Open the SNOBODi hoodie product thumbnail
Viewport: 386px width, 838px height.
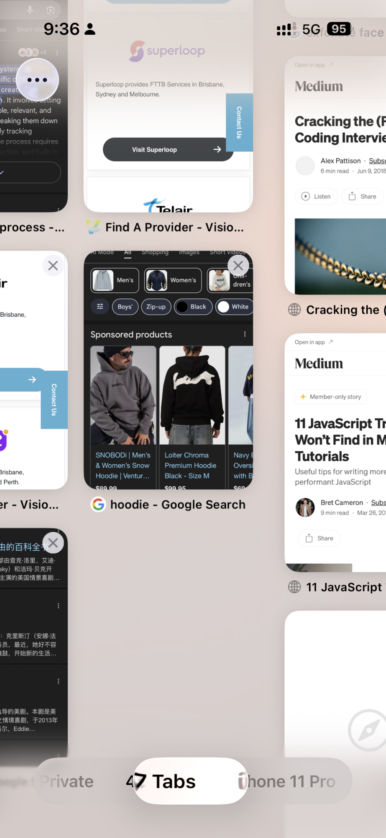123,395
